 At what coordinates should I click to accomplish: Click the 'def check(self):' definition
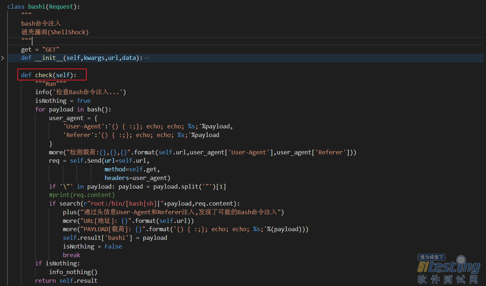coord(49,75)
